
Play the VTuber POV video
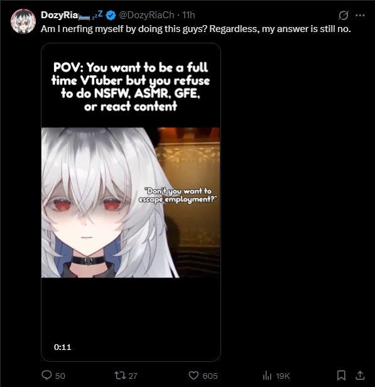click(x=131, y=202)
